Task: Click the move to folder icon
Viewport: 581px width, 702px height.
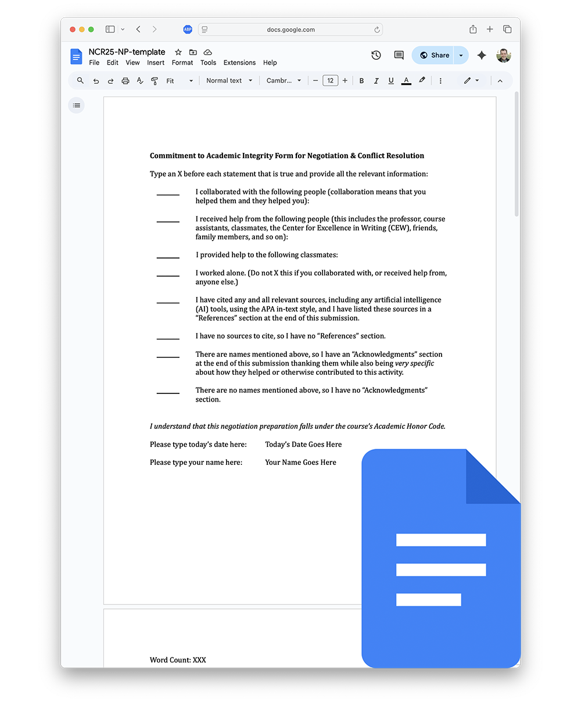Action: [193, 52]
